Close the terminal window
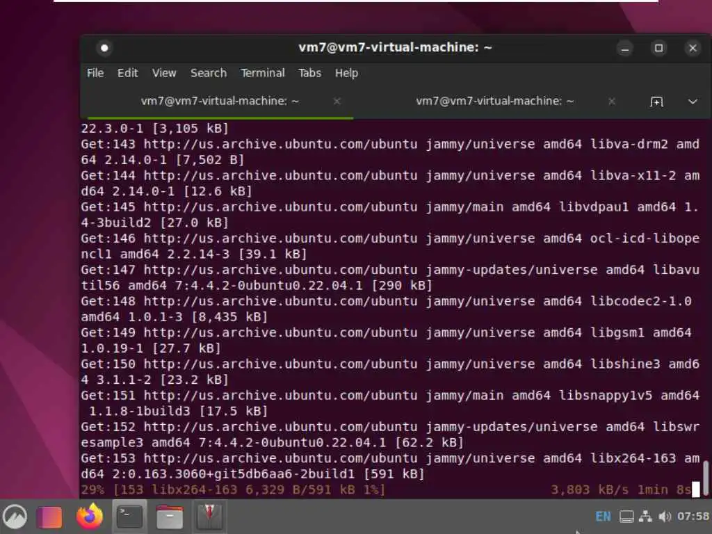The height and width of the screenshot is (534, 712). (693, 48)
